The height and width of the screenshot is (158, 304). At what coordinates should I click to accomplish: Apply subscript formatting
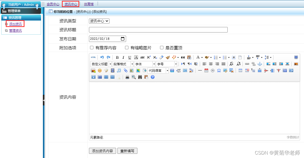click(155, 57)
